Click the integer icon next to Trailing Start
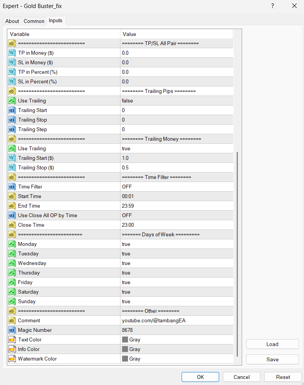The image size is (304, 385). [11, 110]
